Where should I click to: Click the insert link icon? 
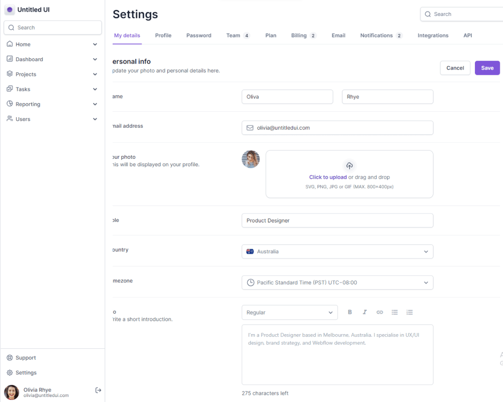pyautogui.click(x=380, y=312)
